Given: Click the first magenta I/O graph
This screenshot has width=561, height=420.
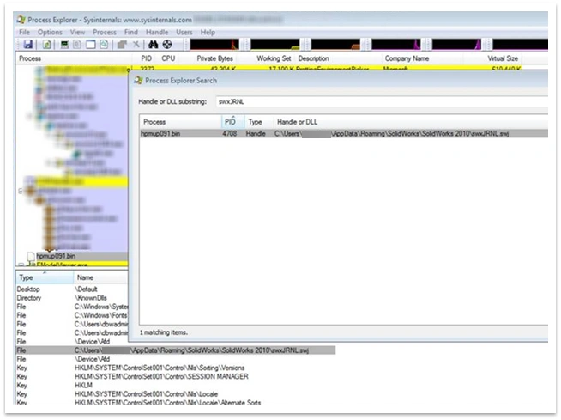Looking at the screenshot, I should [396, 44].
